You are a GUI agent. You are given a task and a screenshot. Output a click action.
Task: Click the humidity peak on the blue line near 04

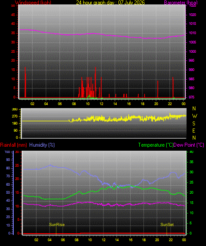(50, 165)
